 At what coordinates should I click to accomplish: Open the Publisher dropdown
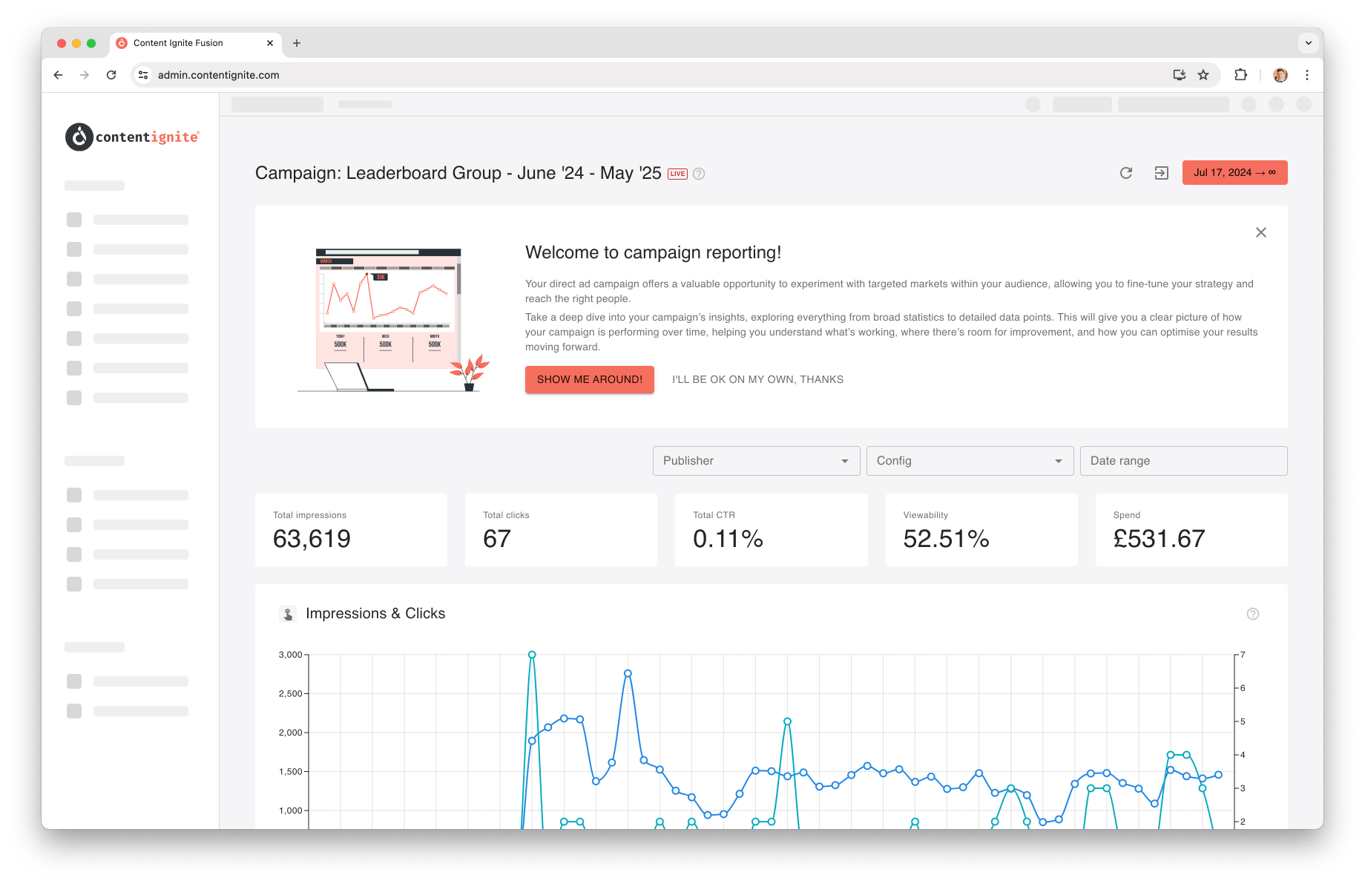click(755, 460)
